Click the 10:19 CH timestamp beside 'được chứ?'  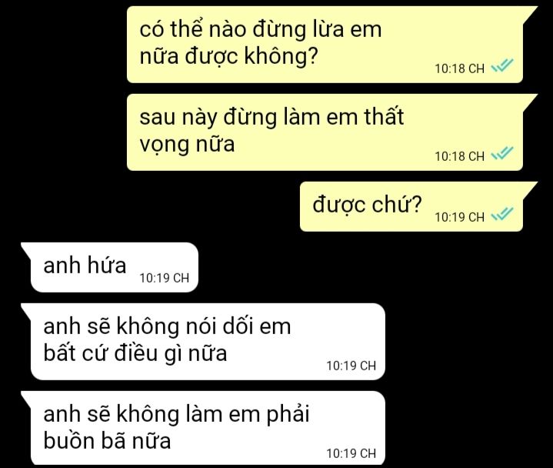459,217
